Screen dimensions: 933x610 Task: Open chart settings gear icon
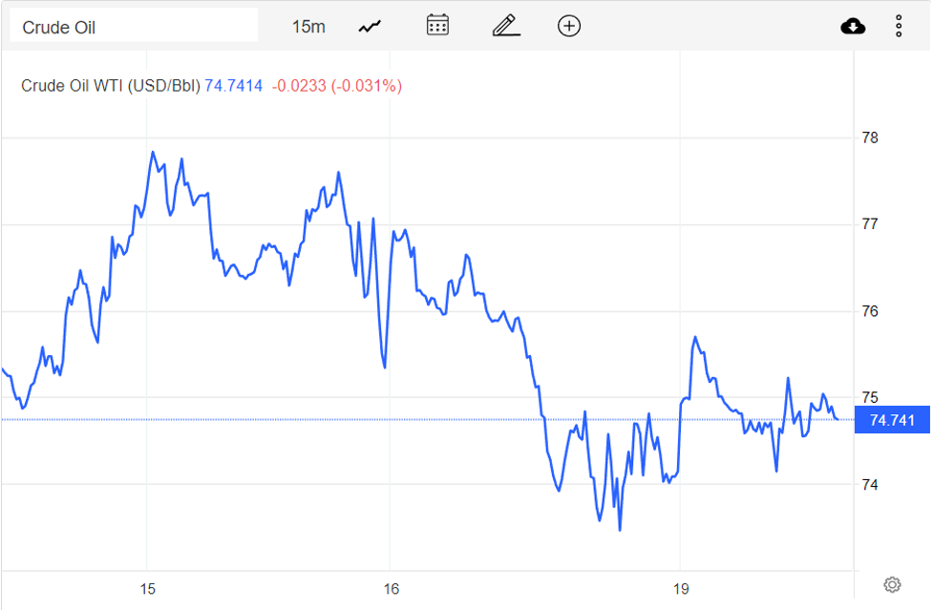(892, 584)
